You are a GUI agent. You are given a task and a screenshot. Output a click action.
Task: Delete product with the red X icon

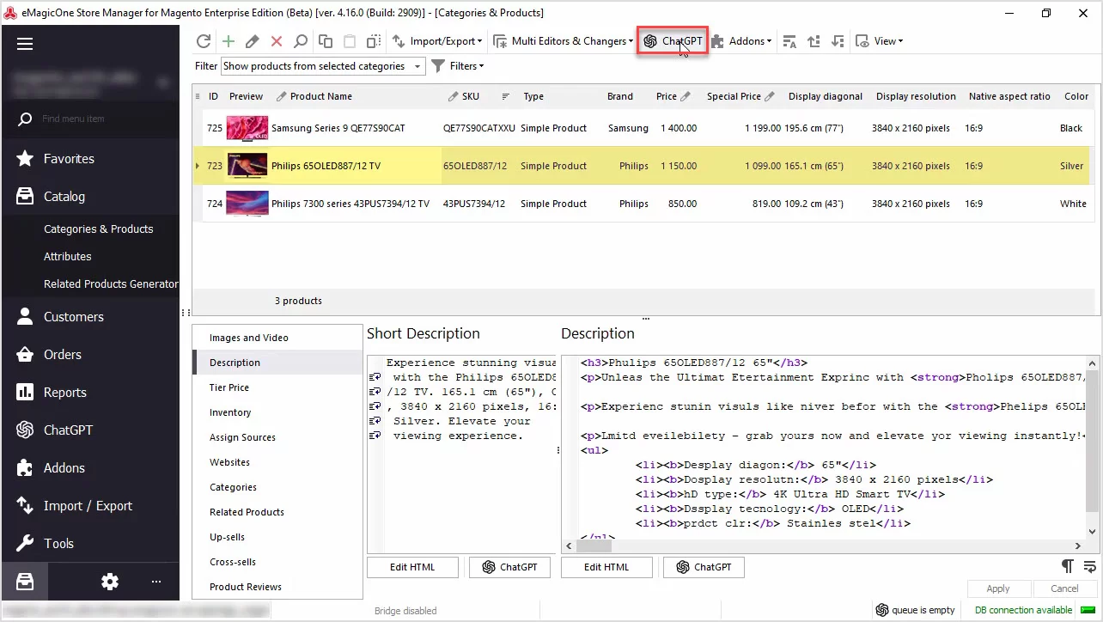[x=276, y=41]
